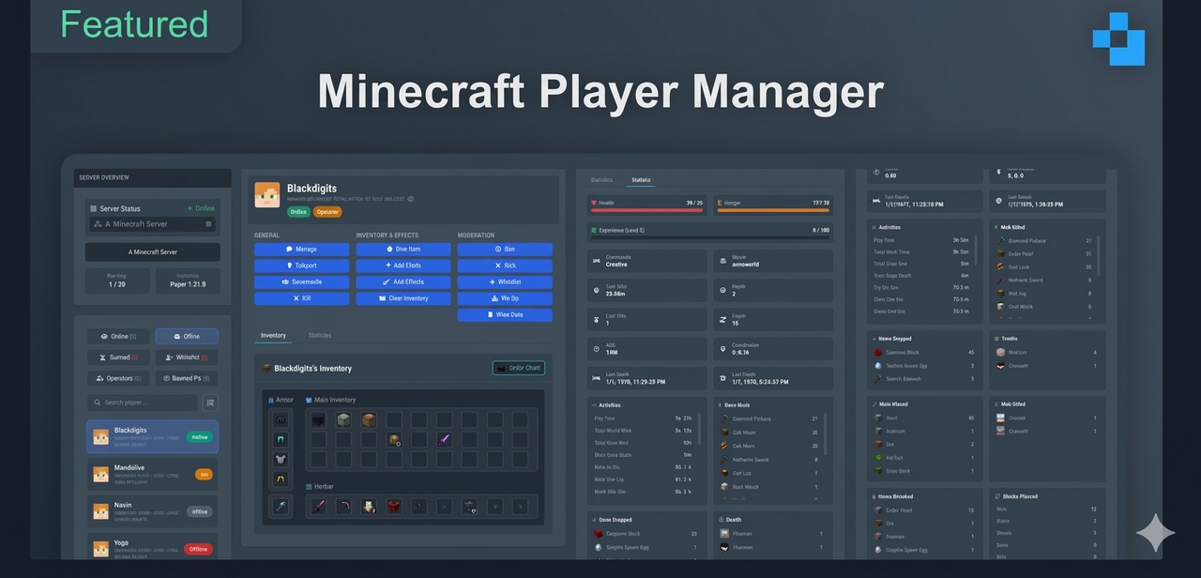Click the Kill button under General
1201x578 pixels.
[301, 298]
